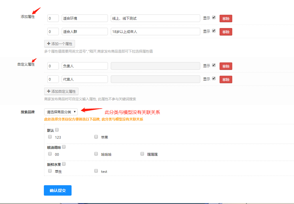Check the test brand checkbox
Viewport: 294px width, 204px height.
pyautogui.click(x=96, y=171)
